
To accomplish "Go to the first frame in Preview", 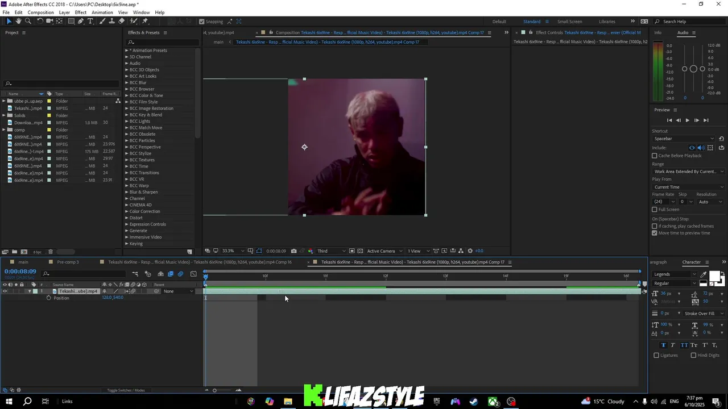I will pyautogui.click(x=669, y=120).
